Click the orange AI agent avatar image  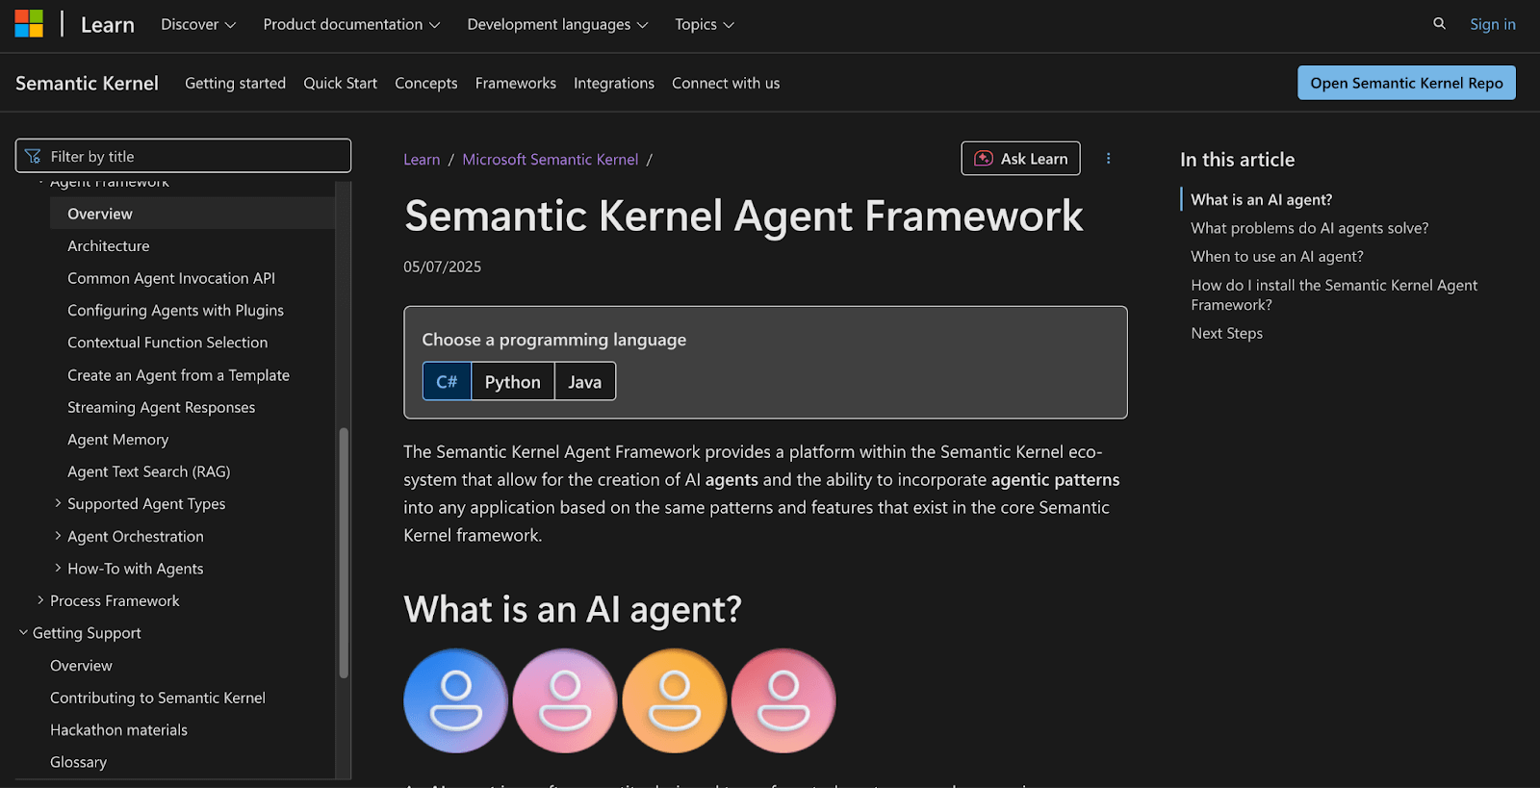coord(675,700)
